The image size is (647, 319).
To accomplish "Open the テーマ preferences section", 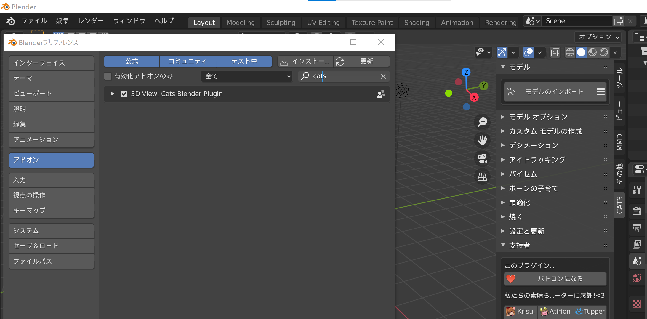I will pos(51,78).
